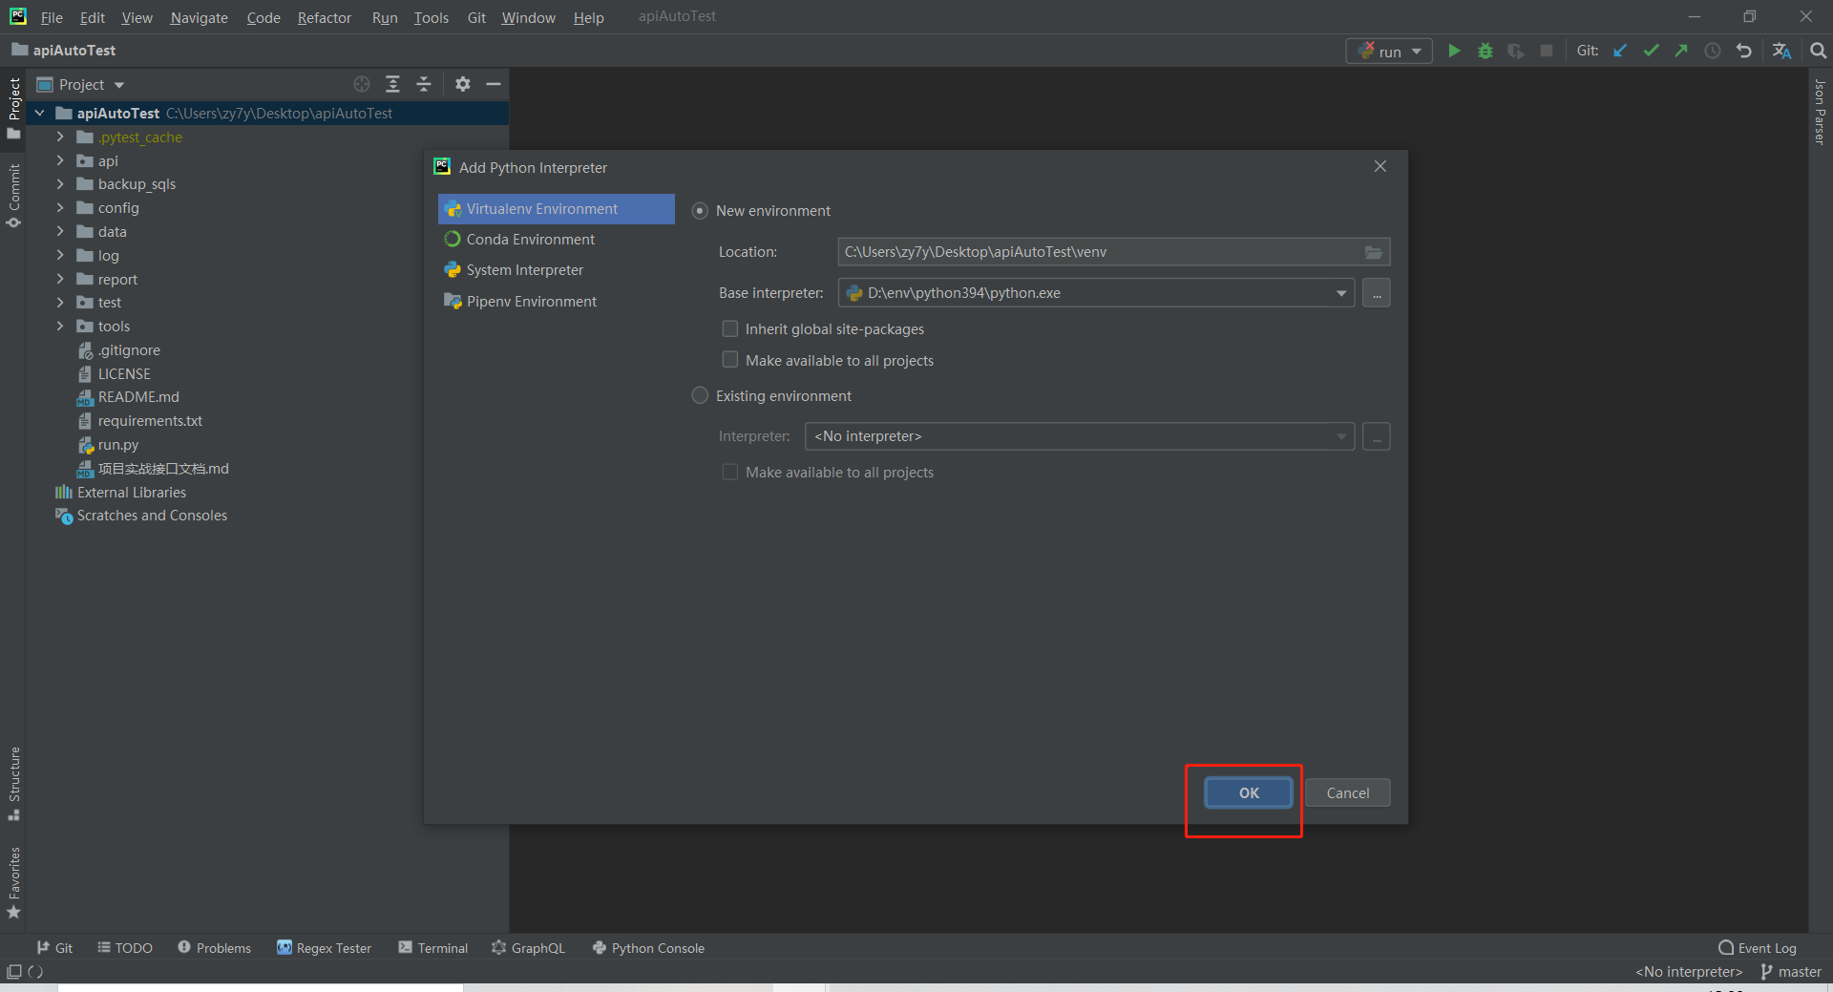Click Git update project arrow icon

pyautogui.click(x=1620, y=51)
